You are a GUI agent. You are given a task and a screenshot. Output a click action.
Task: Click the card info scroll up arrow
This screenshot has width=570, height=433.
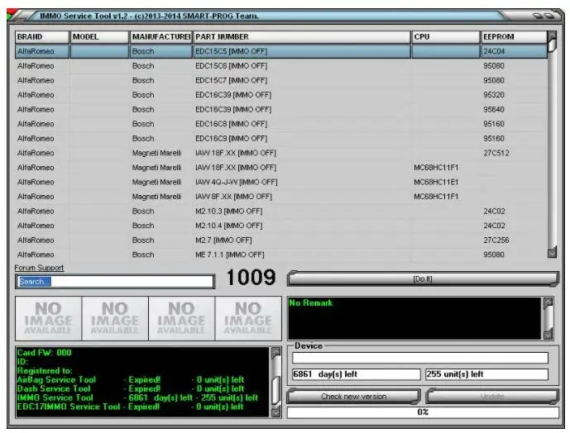click(276, 352)
